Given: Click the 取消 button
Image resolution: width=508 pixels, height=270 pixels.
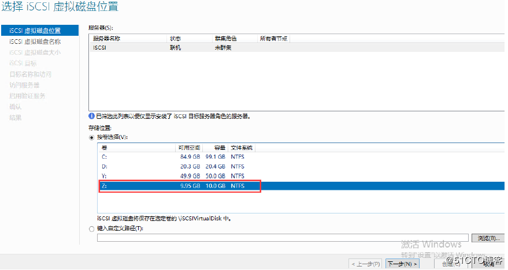Looking at the screenshot, I should (x=488, y=264).
